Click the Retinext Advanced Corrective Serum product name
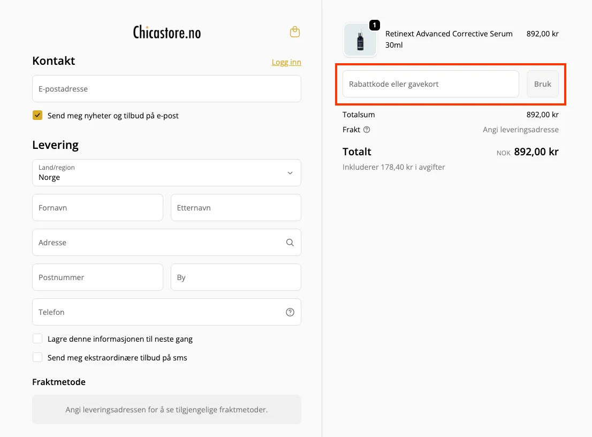Screen dimensions: 592x437 pyautogui.click(x=449, y=39)
